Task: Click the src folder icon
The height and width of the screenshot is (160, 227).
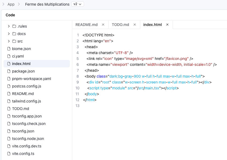Action: click(x=14, y=41)
